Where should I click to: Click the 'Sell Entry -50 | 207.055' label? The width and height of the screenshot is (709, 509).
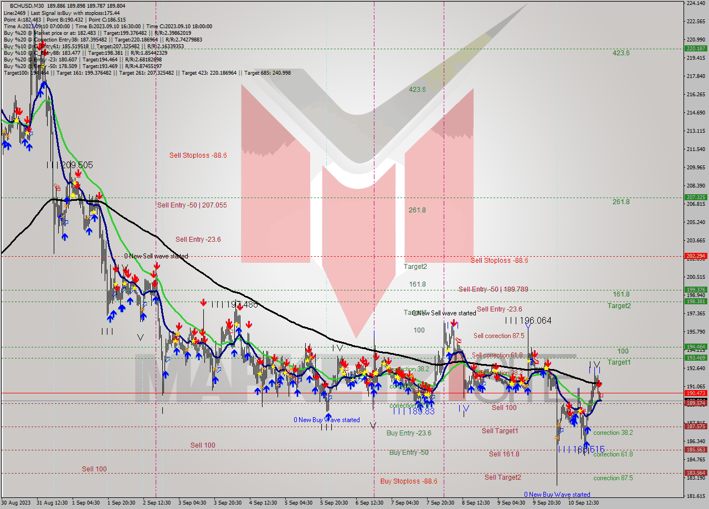192,205
